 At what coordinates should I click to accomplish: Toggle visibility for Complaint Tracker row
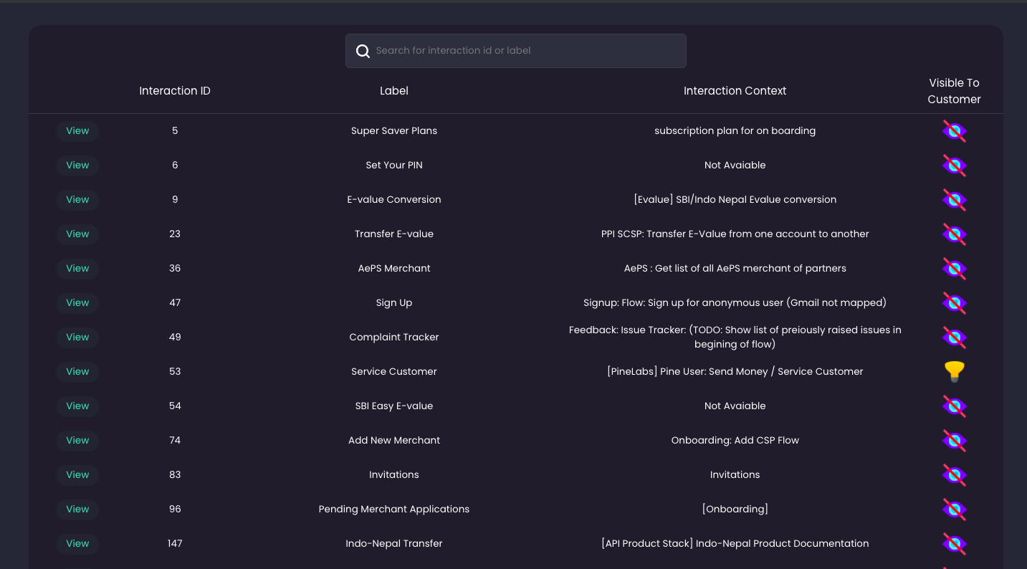(954, 338)
